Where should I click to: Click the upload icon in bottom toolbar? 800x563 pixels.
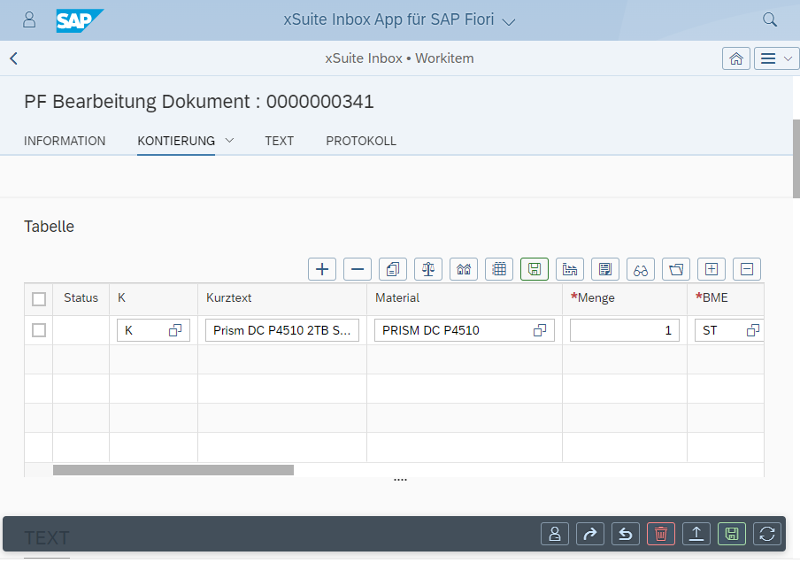coord(696,534)
